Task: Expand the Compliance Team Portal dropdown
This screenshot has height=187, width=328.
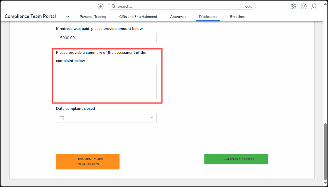Action: tap(68, 17)
